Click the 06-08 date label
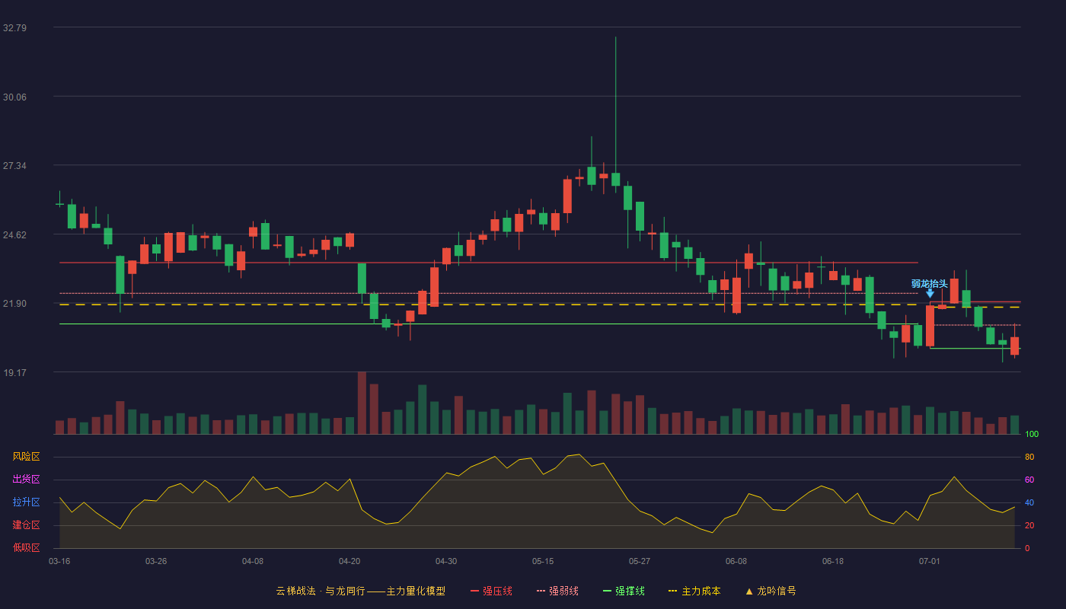The image size is (1066, 609). click(x=736, y=561)
